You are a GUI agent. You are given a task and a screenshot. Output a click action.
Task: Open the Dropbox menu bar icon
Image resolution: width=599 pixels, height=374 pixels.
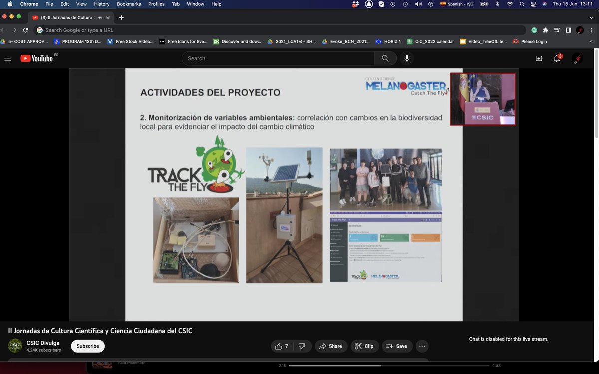[355, 4]
